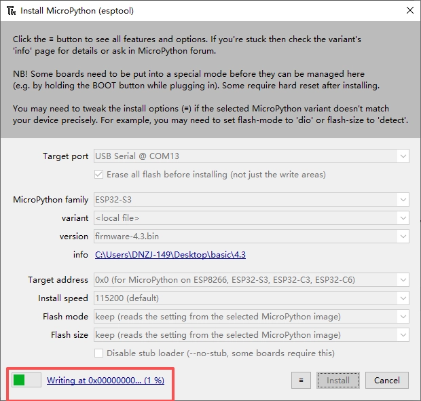
Task: Expand the MicroPython family dropdown arrow
Action: coord(403,200)
